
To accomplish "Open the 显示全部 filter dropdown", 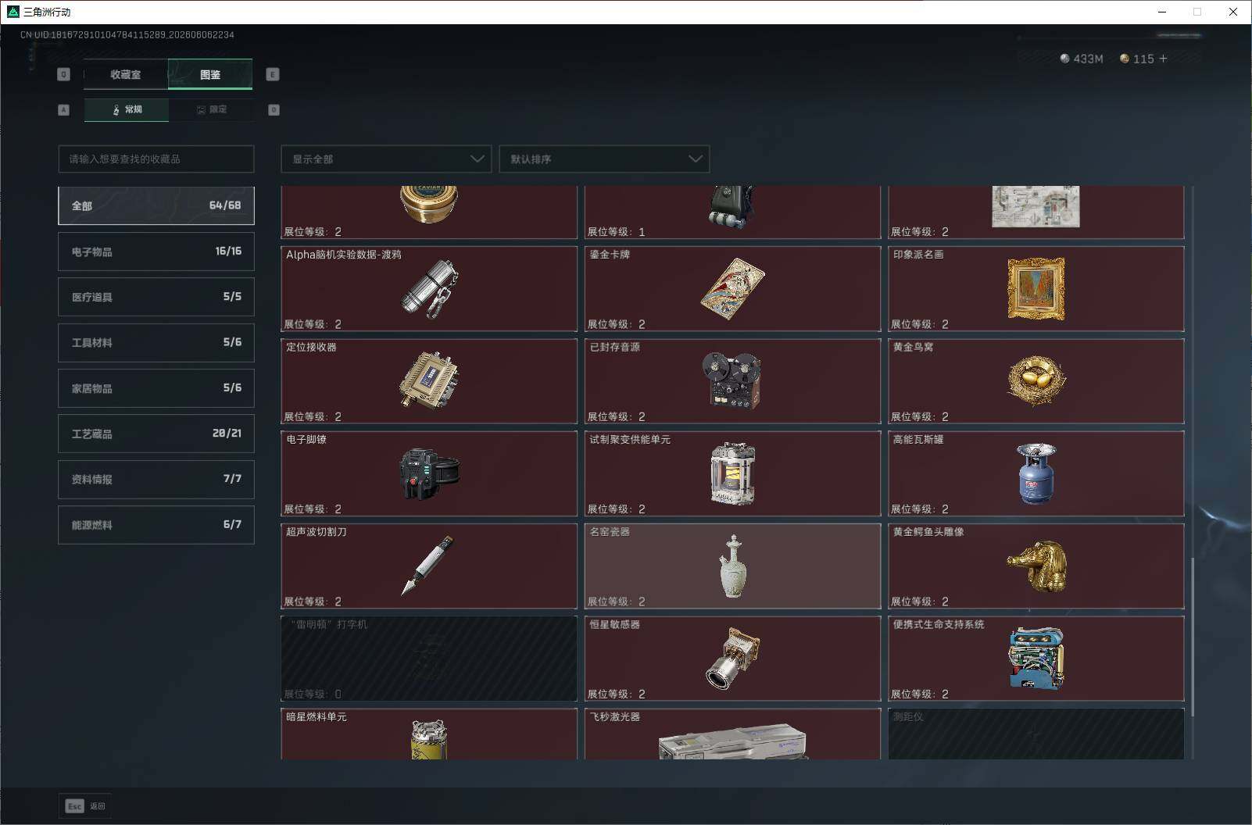I will 386,159.
